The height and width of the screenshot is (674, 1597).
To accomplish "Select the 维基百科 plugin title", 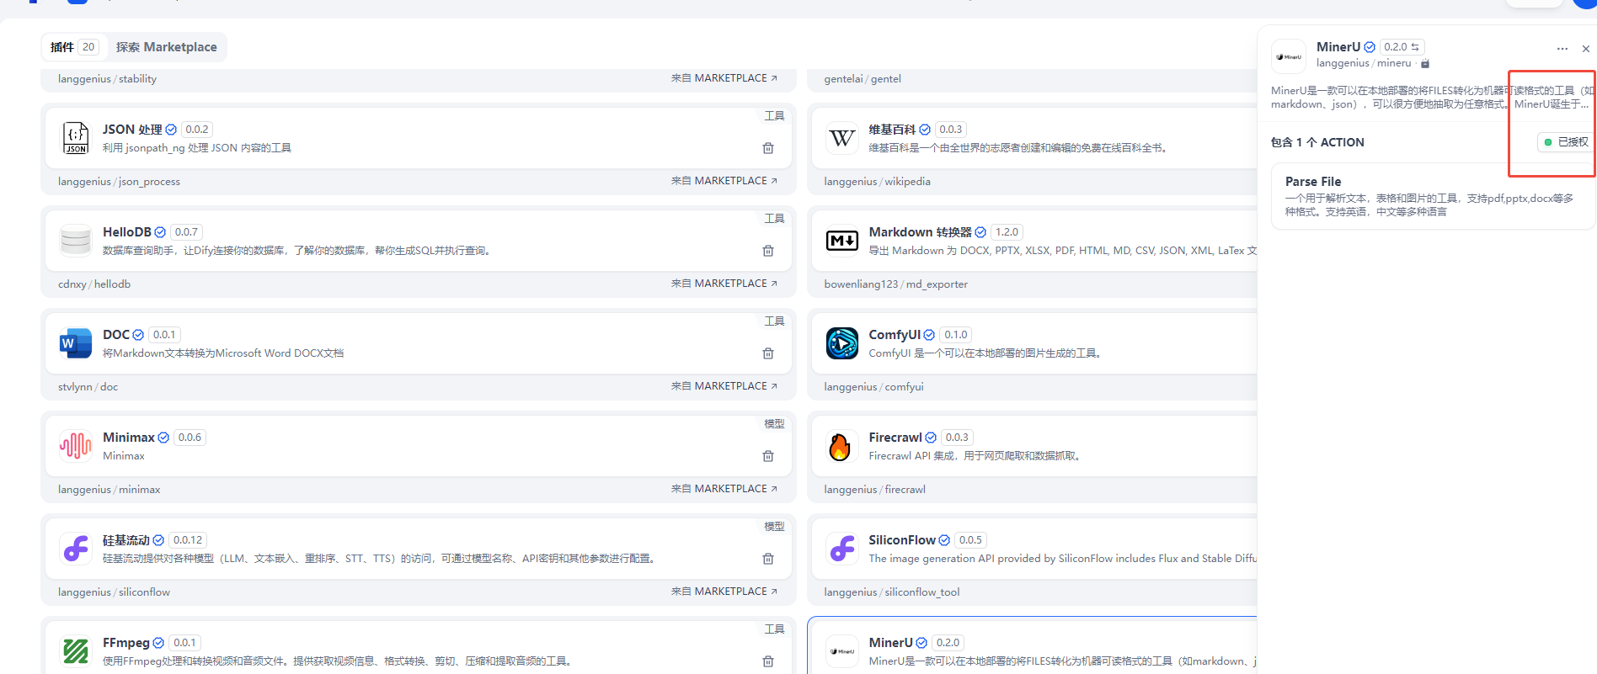I will point(892,130).
